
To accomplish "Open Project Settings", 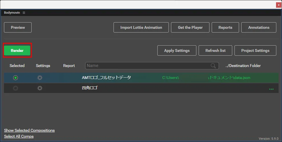I will pyautogui.click(x=255, y=50).
